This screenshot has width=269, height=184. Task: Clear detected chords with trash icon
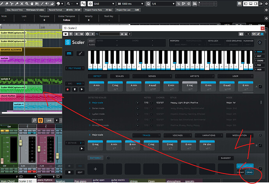[x=74, y=89]
